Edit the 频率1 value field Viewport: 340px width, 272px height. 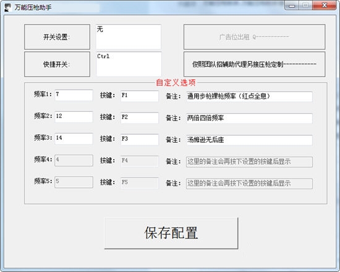74,95
